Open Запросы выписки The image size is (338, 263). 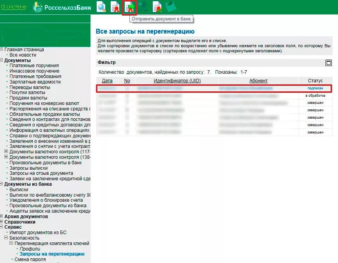point(28,168)
